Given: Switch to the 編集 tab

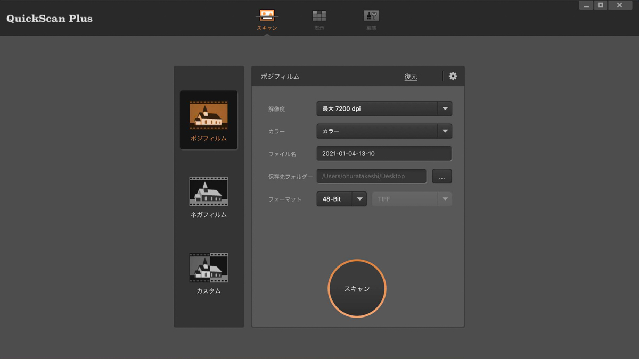Looking at the screenshot, I should click(x=371, y=20).
